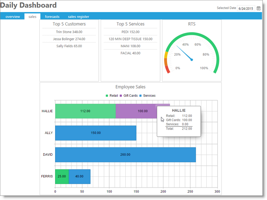Click Ferris's green 25.00 retail bar
Viewport: 267px width, 200px height.
pyautogui.click(x=62, y=176)
